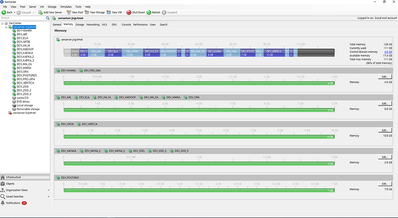Click the Objects view icon
Viewport: 398px width, 218px height.
tap(3, 184)
